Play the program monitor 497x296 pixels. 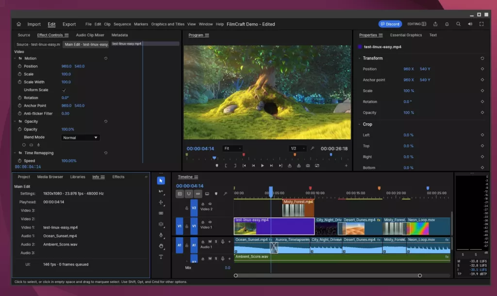[x=262, y=165]
